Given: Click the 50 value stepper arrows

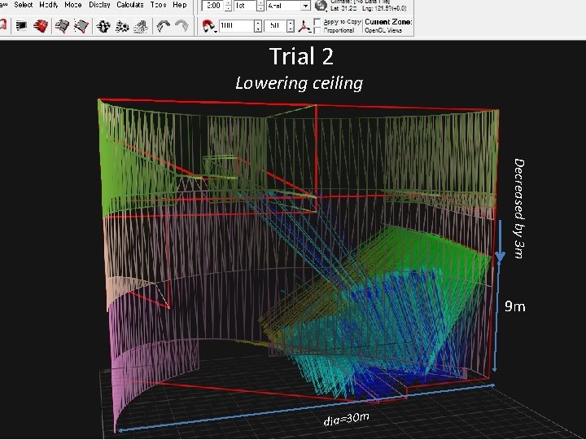Looking at the screenshot, I should (x=291, y=26).
